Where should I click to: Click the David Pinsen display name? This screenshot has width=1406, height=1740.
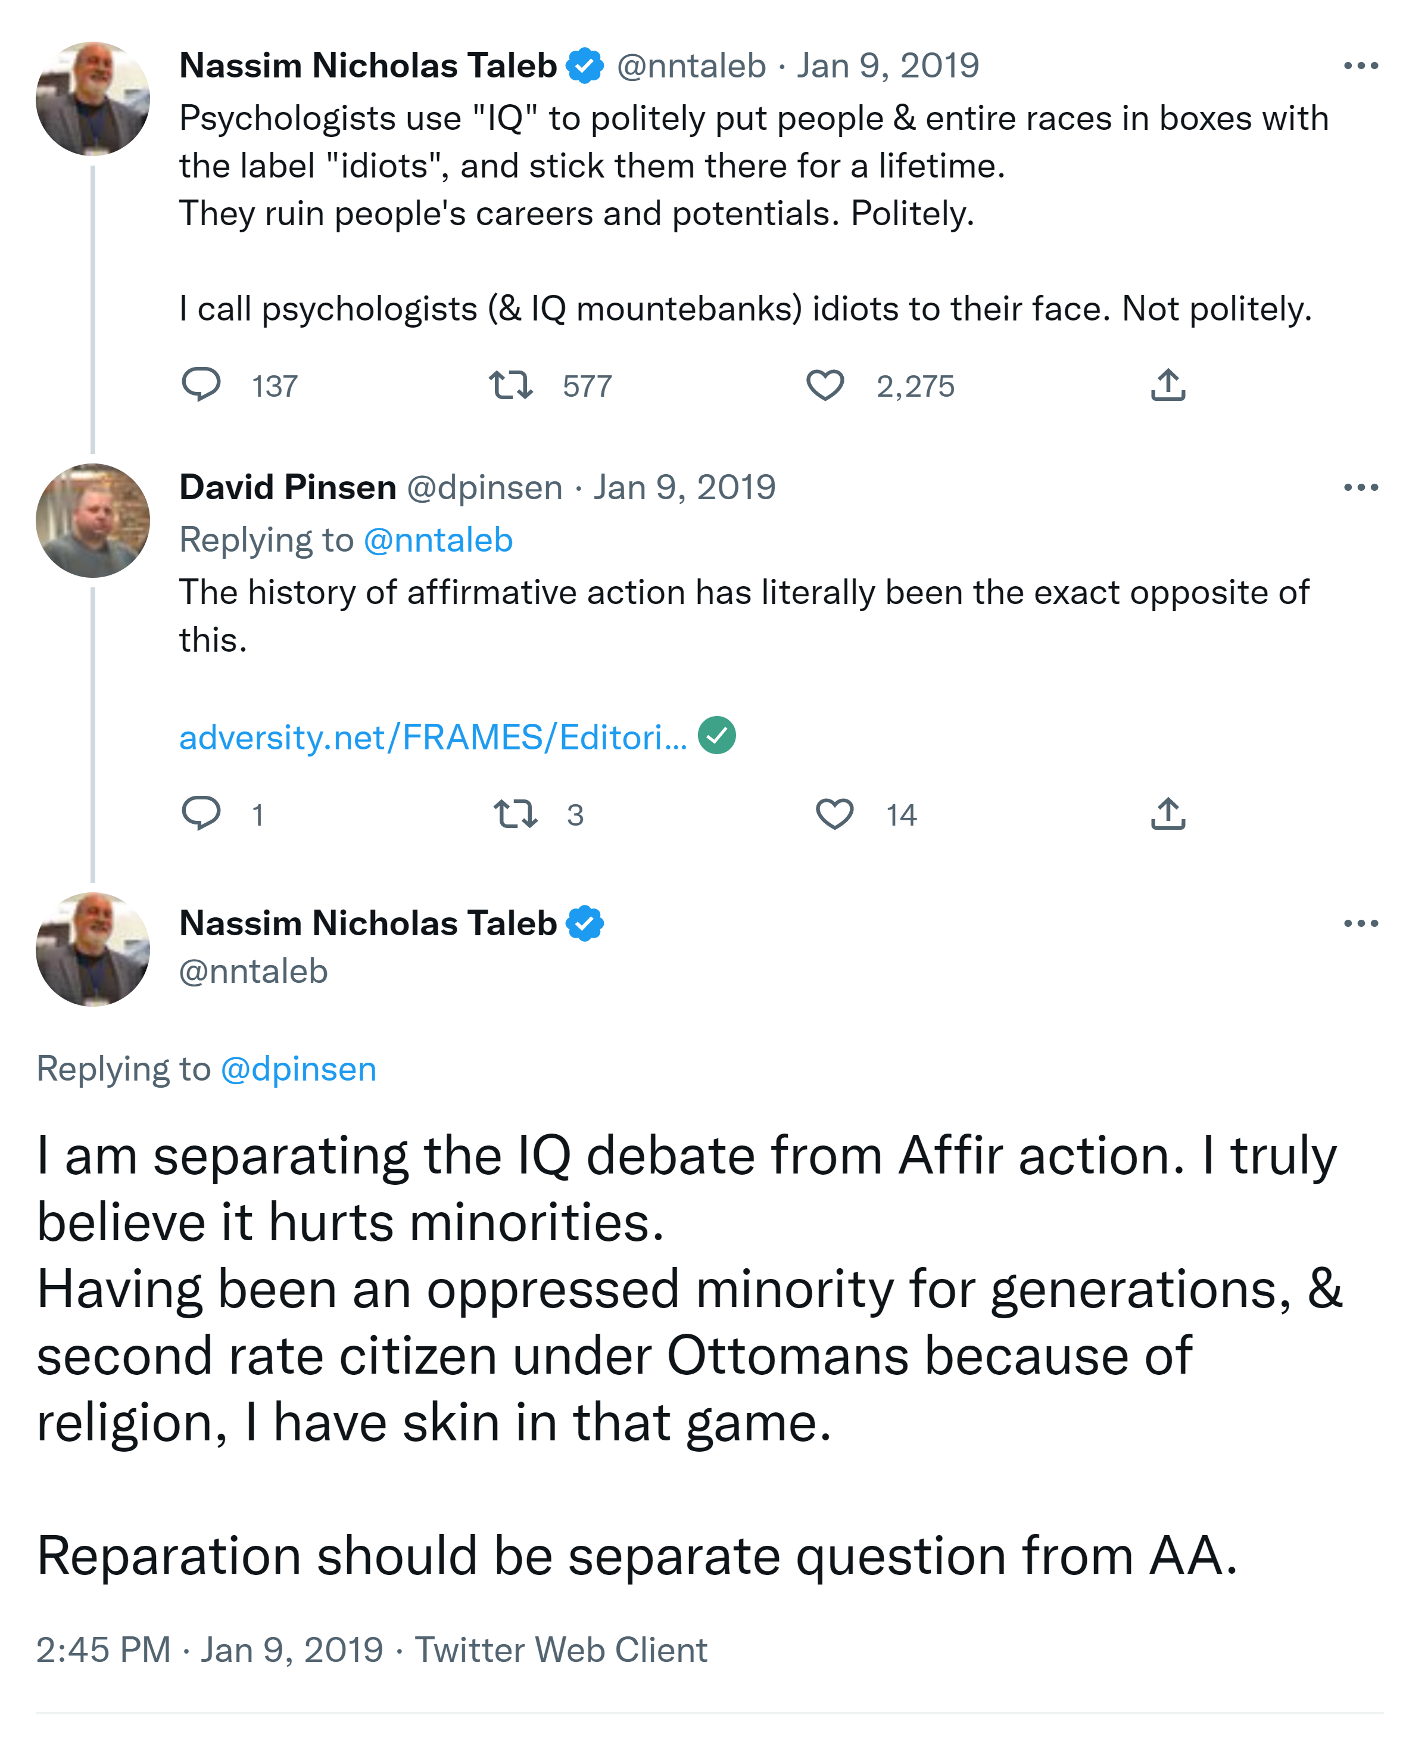point(288,488)
